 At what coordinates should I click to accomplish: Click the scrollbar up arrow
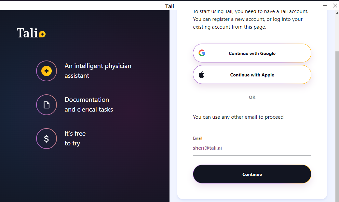point(337,12)
